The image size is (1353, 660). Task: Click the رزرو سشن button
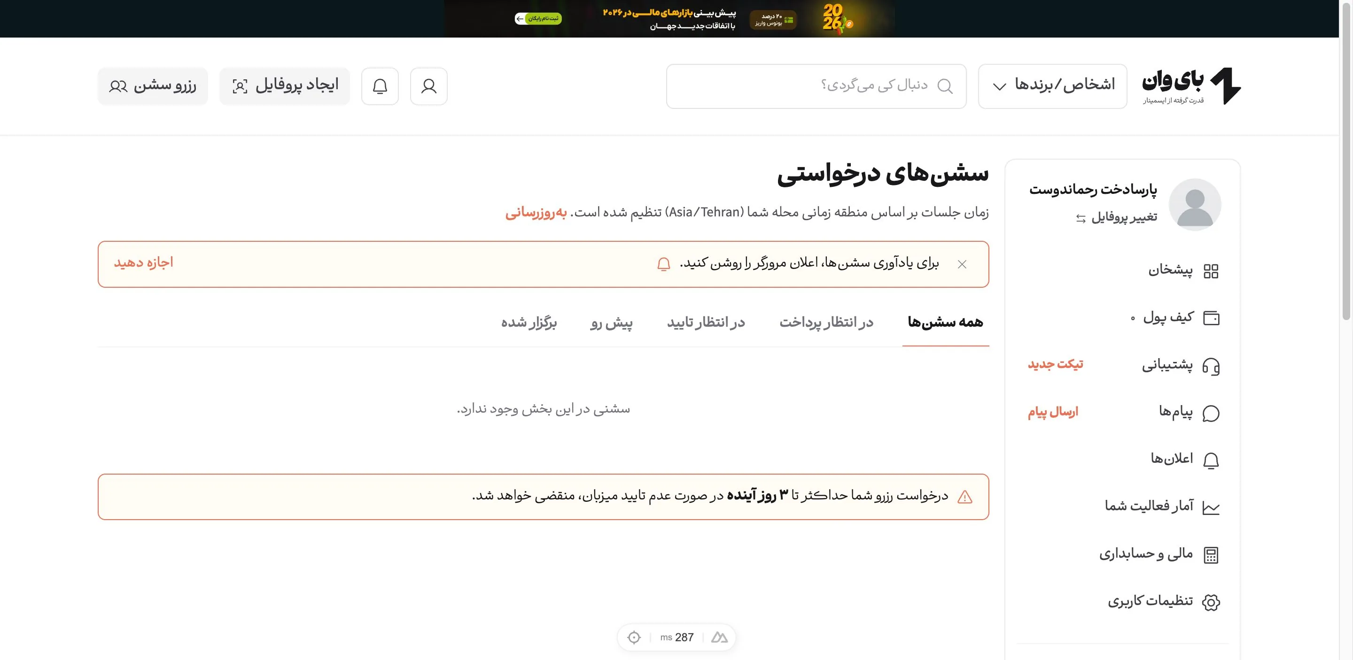coord(153,86)
